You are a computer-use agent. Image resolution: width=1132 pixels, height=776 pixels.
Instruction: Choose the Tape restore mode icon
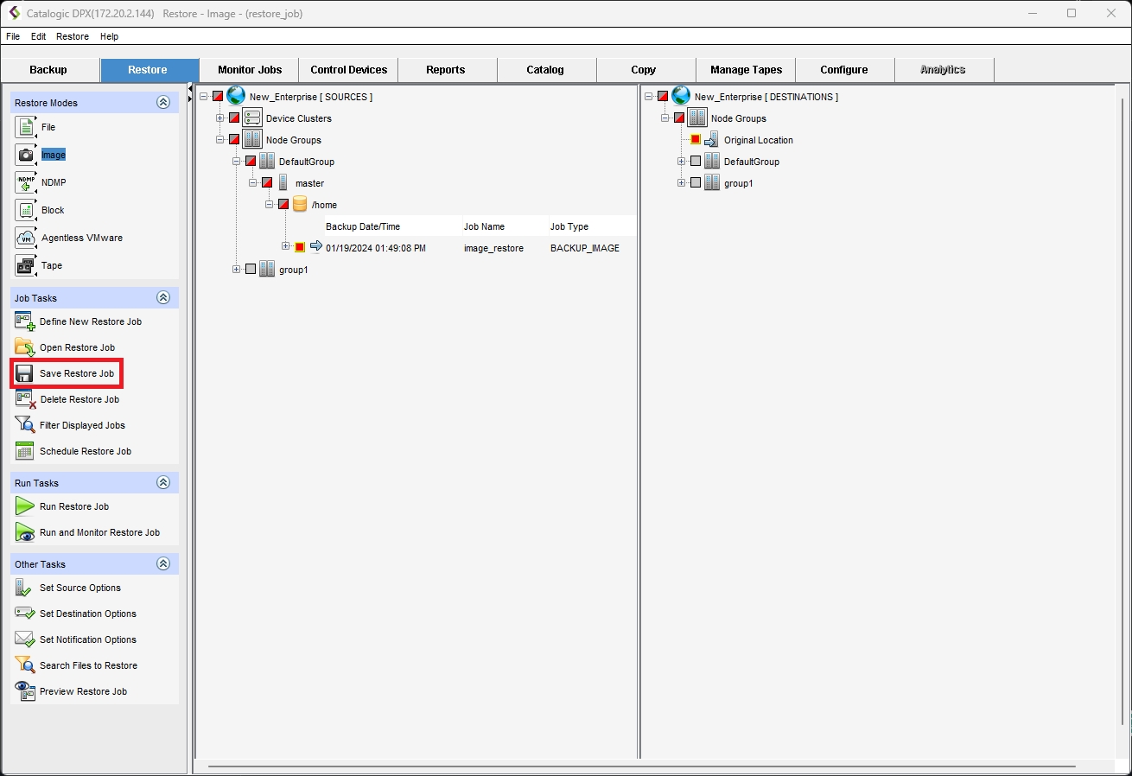pyautogui.click(x=25, y=265)
